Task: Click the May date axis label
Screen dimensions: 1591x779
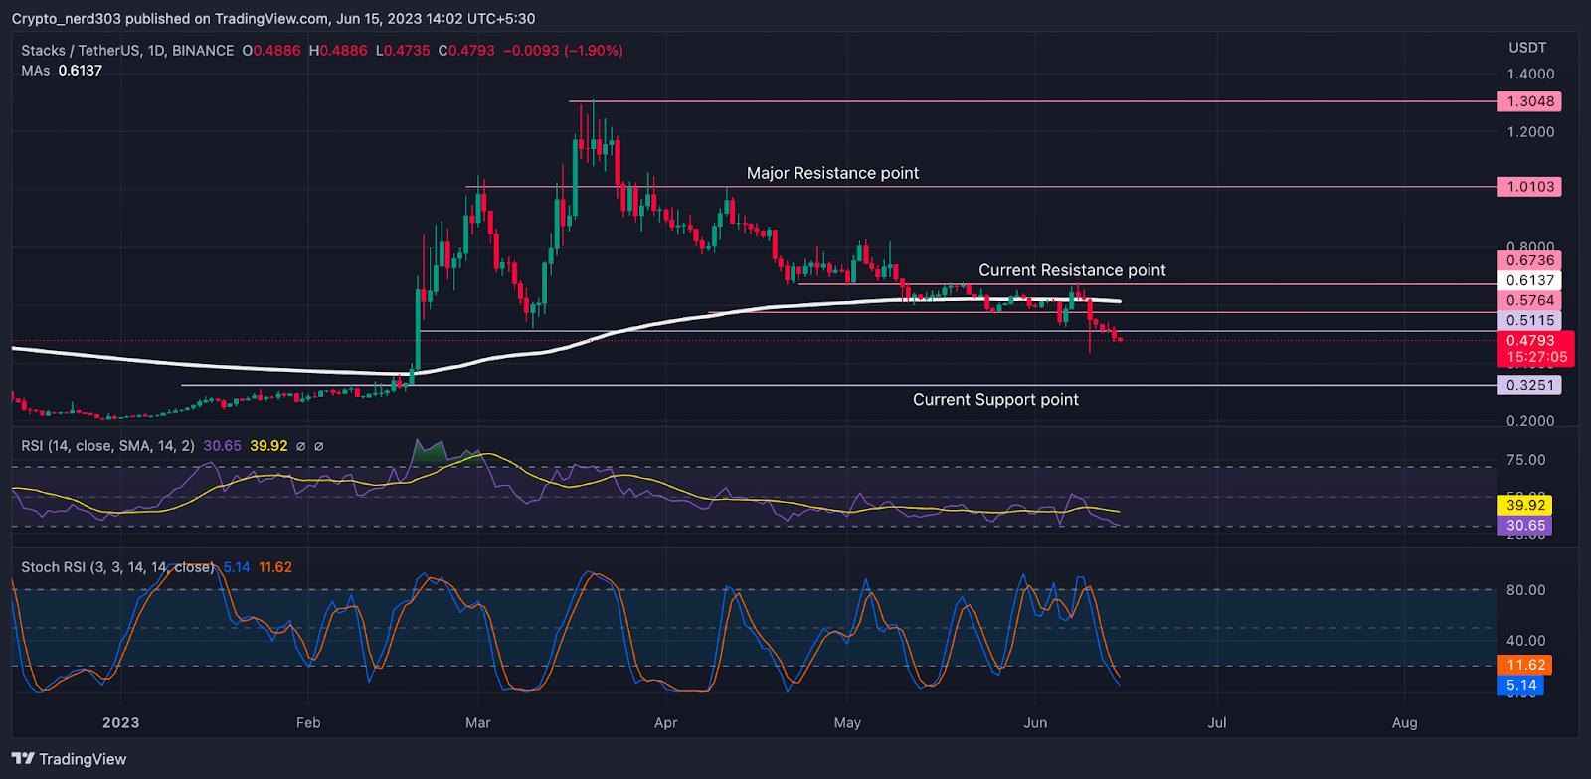Action: (x=847, y=722)
